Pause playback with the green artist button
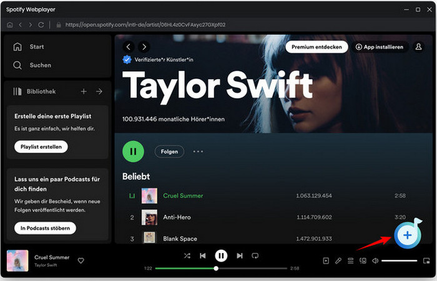 pyautogui.click(x=133, y=151)
